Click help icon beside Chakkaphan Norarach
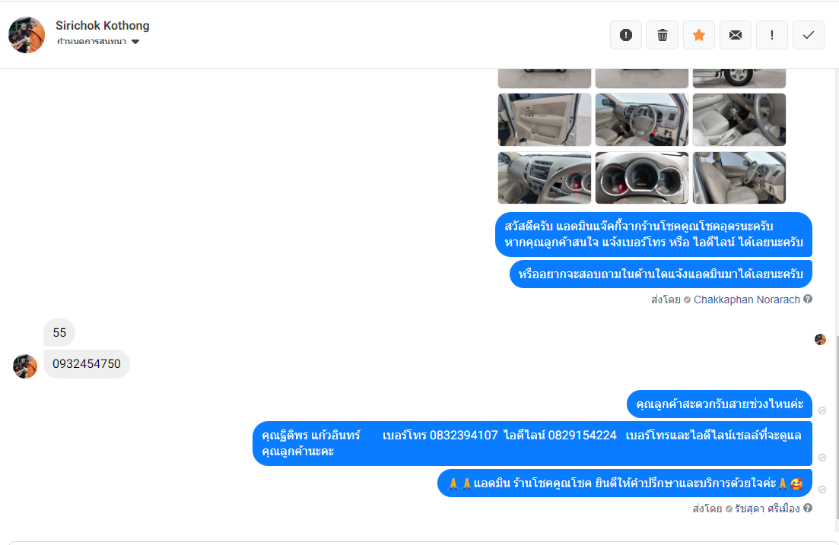Screen dimensions: 839x545 point(808,299)
